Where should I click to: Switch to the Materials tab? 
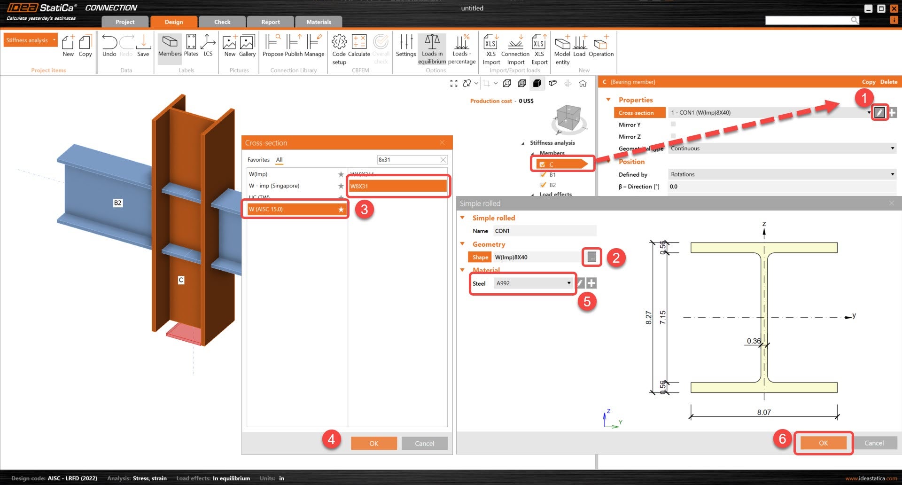(x=318, y=22)
